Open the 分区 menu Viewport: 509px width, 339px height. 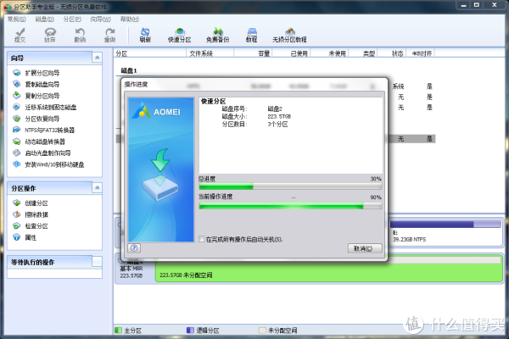point(72,19)
